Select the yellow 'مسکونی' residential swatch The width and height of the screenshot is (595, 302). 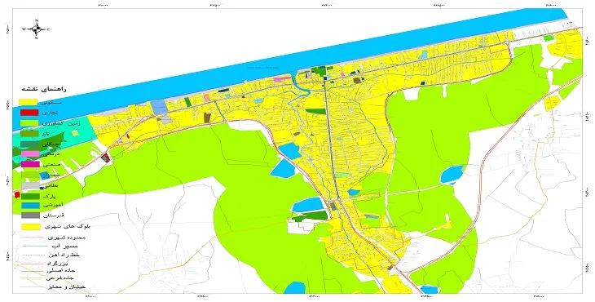28,102
